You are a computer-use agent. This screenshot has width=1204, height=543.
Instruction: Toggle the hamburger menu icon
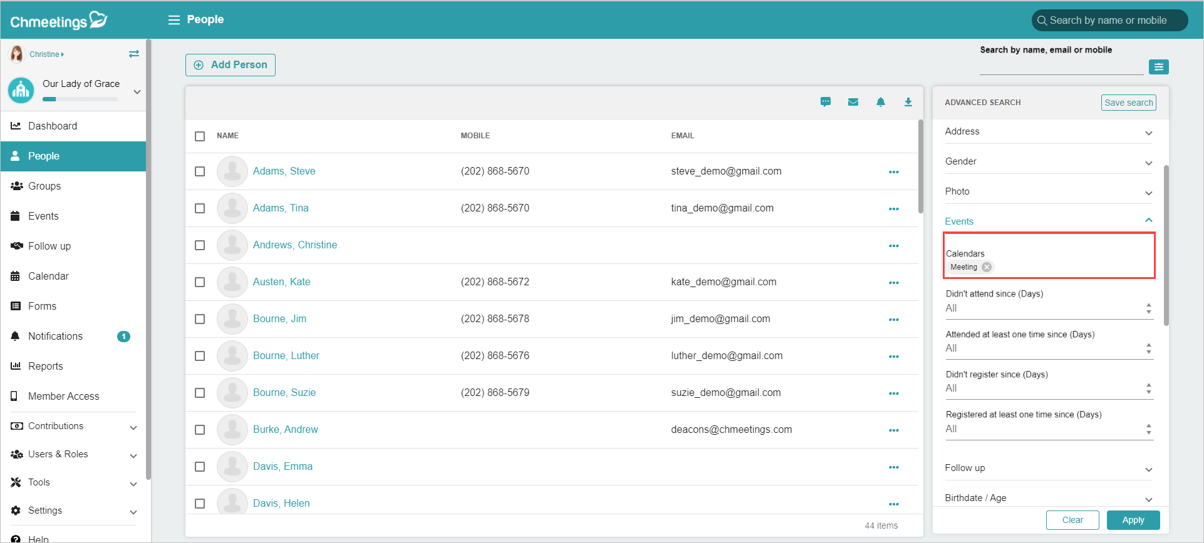[174, 20]
